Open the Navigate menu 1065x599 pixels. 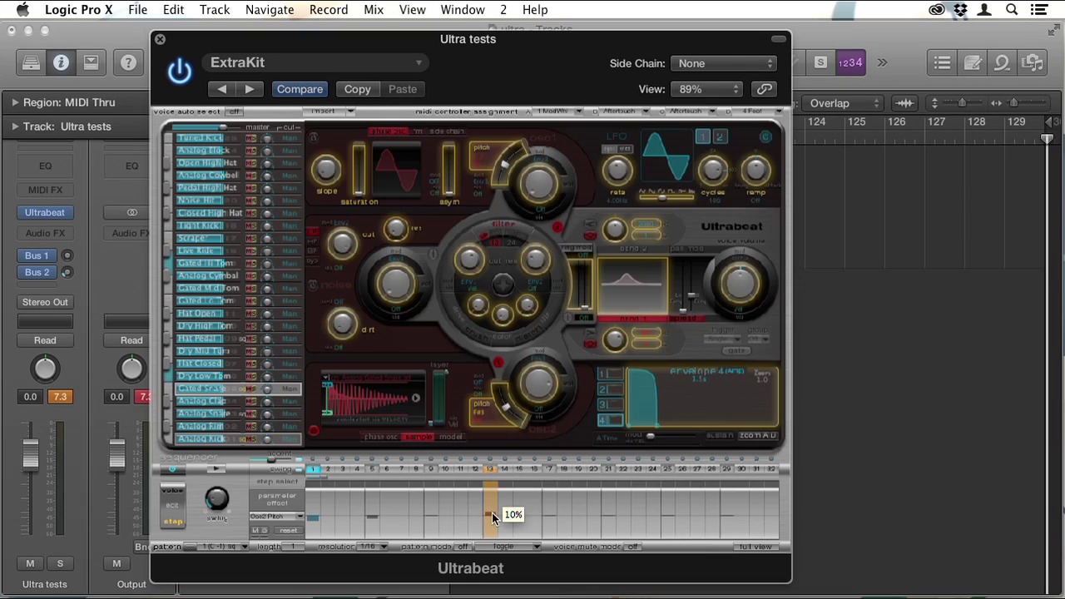point(269,10)
